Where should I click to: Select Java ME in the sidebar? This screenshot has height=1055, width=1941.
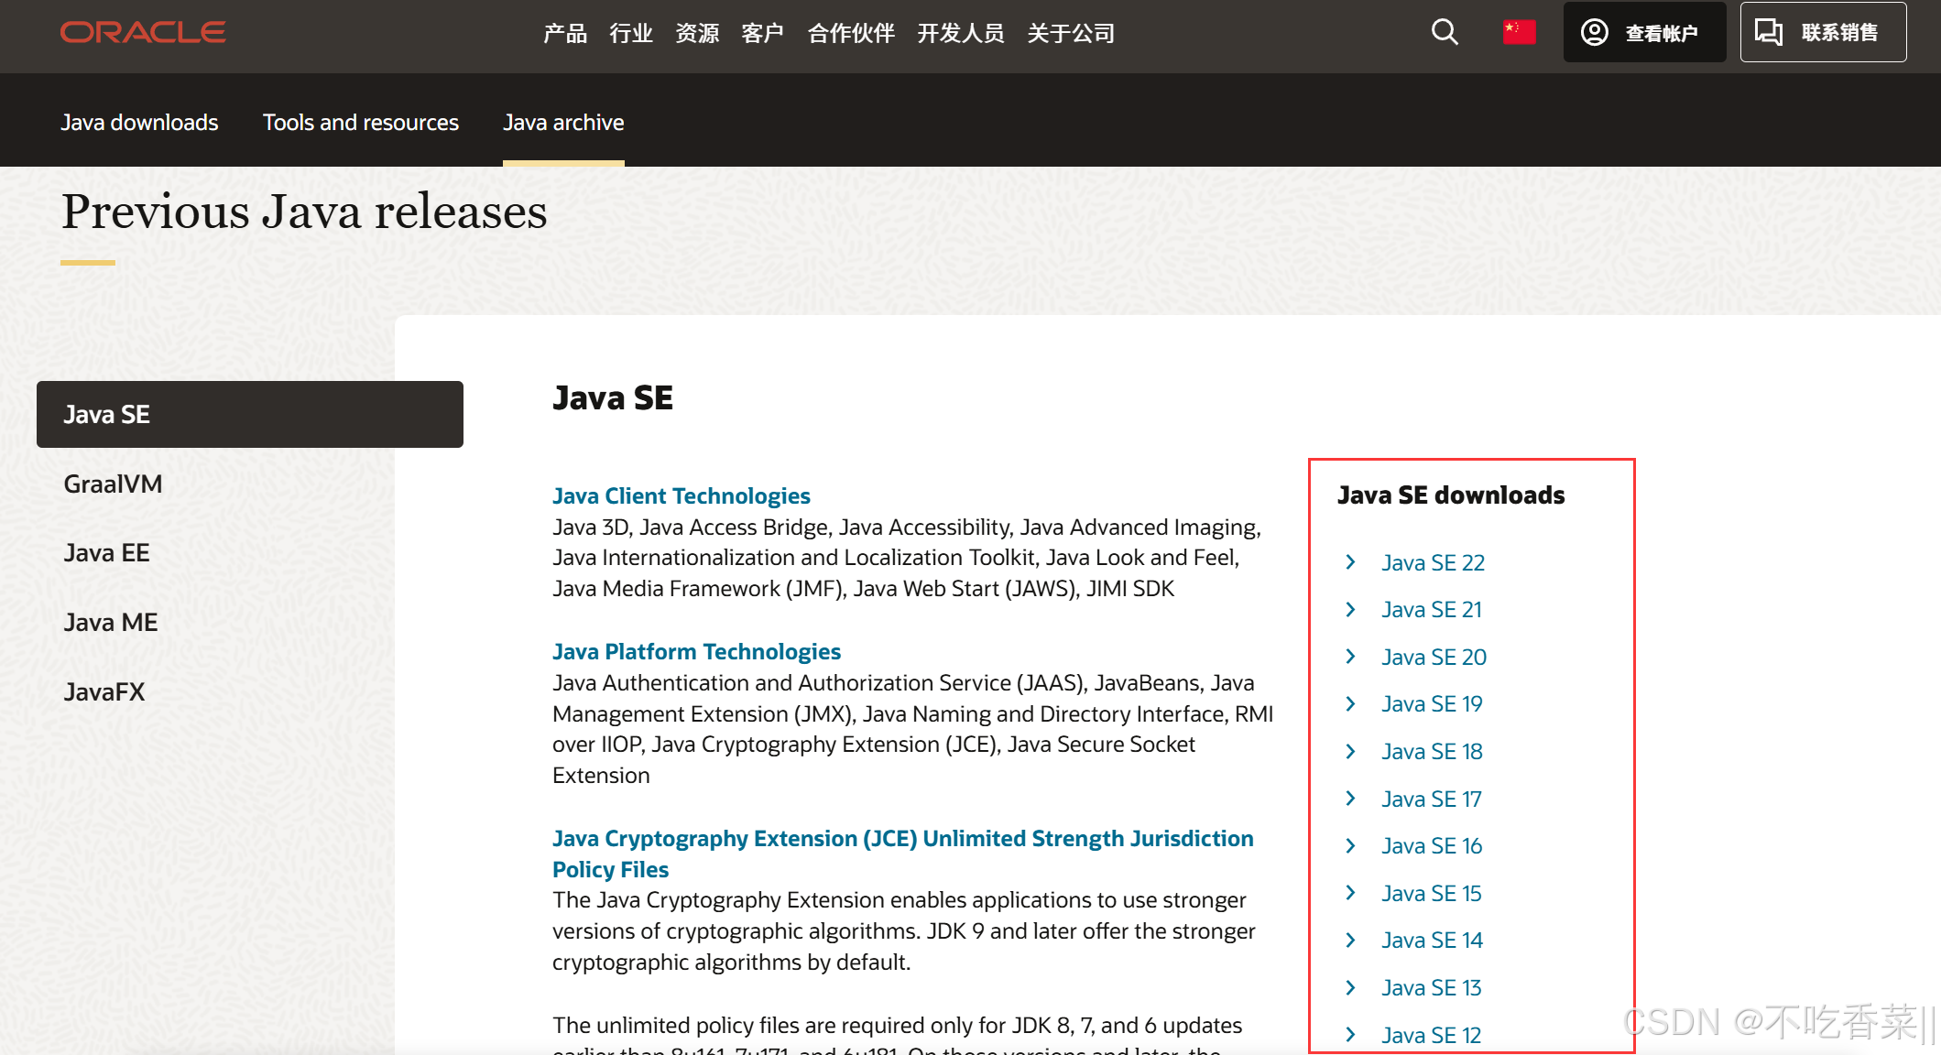click(111, 622)
